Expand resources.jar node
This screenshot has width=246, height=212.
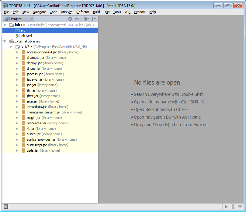(x=17, y=123)
